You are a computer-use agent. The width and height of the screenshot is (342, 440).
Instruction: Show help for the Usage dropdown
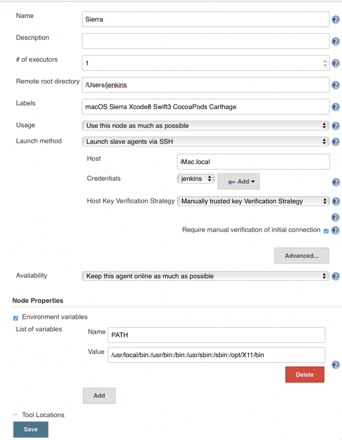(x=336, y=126)
